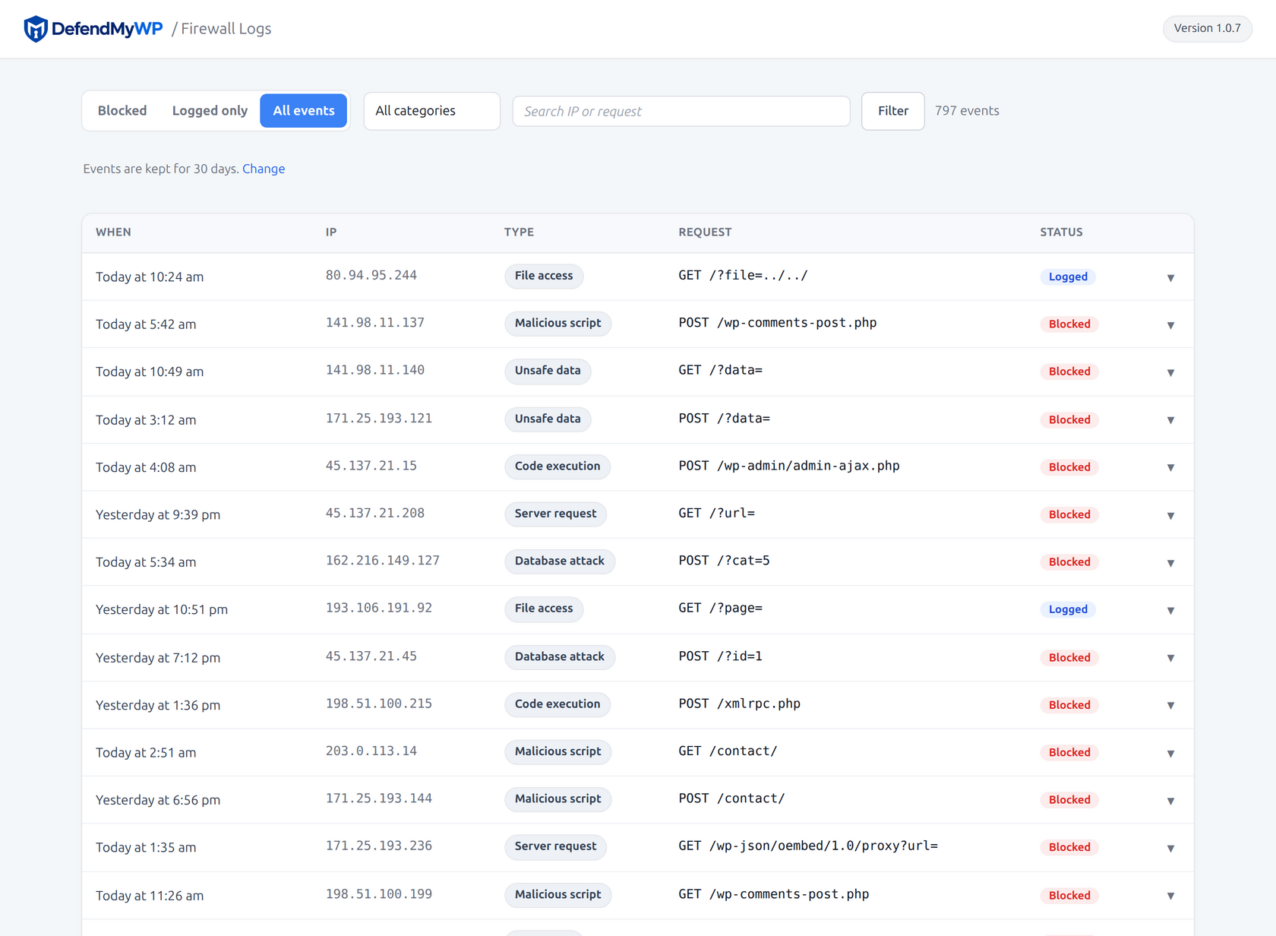The width and height of the screenshot is (1276, 936).
Task: Expand the 198.51.100.215 xmlrpc.php row
Action: pos(1170,705)
